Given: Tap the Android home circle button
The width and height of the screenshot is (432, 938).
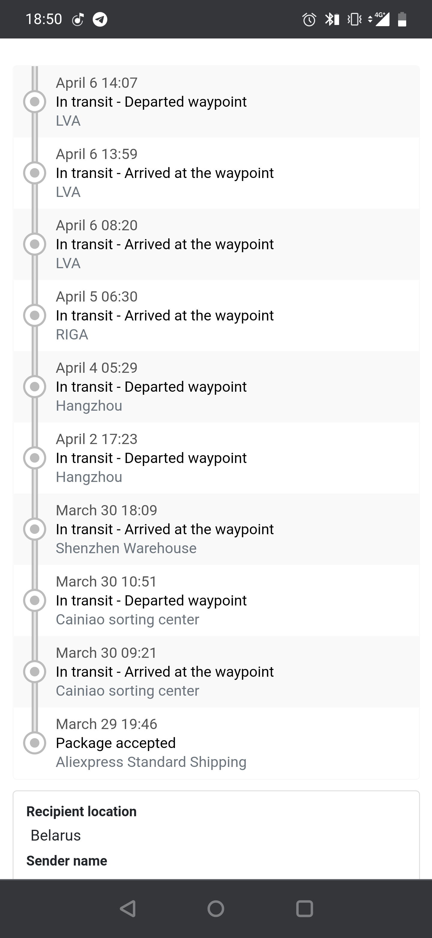Looking at the screenshot, I should click(216, 909).
